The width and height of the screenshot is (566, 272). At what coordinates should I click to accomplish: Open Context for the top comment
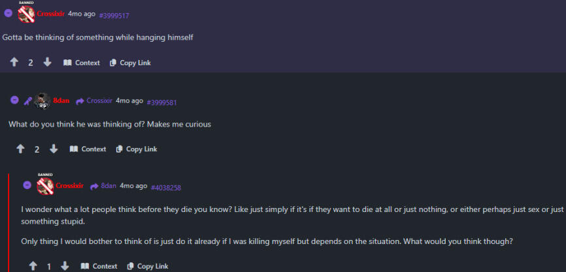[82, 63]
